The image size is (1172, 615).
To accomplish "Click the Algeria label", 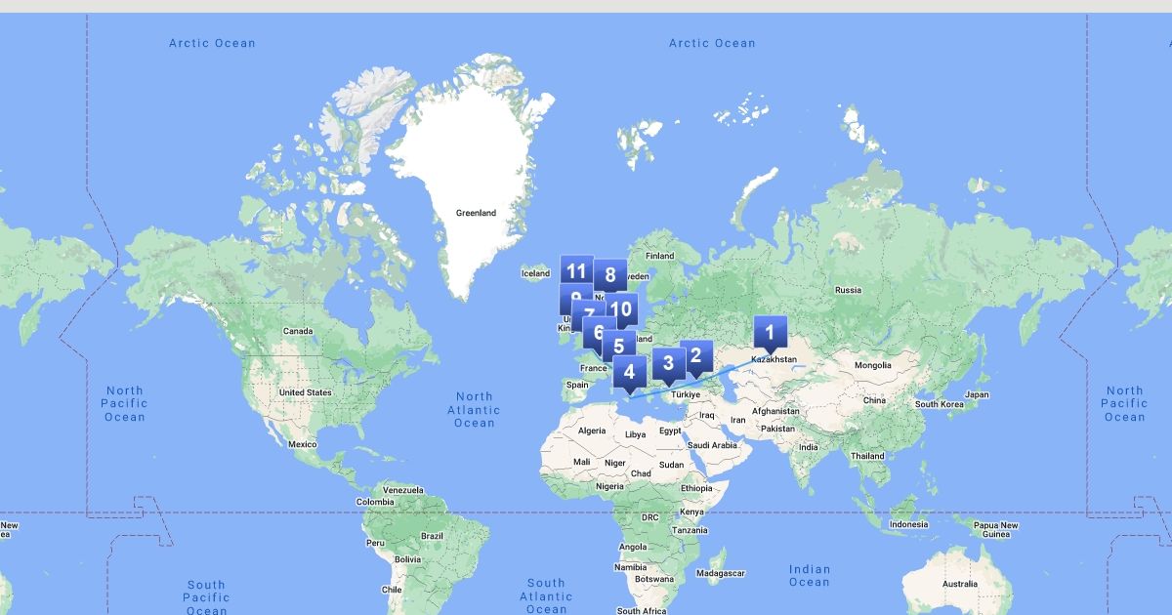I will pyautogui.click(x=592, y=430).
